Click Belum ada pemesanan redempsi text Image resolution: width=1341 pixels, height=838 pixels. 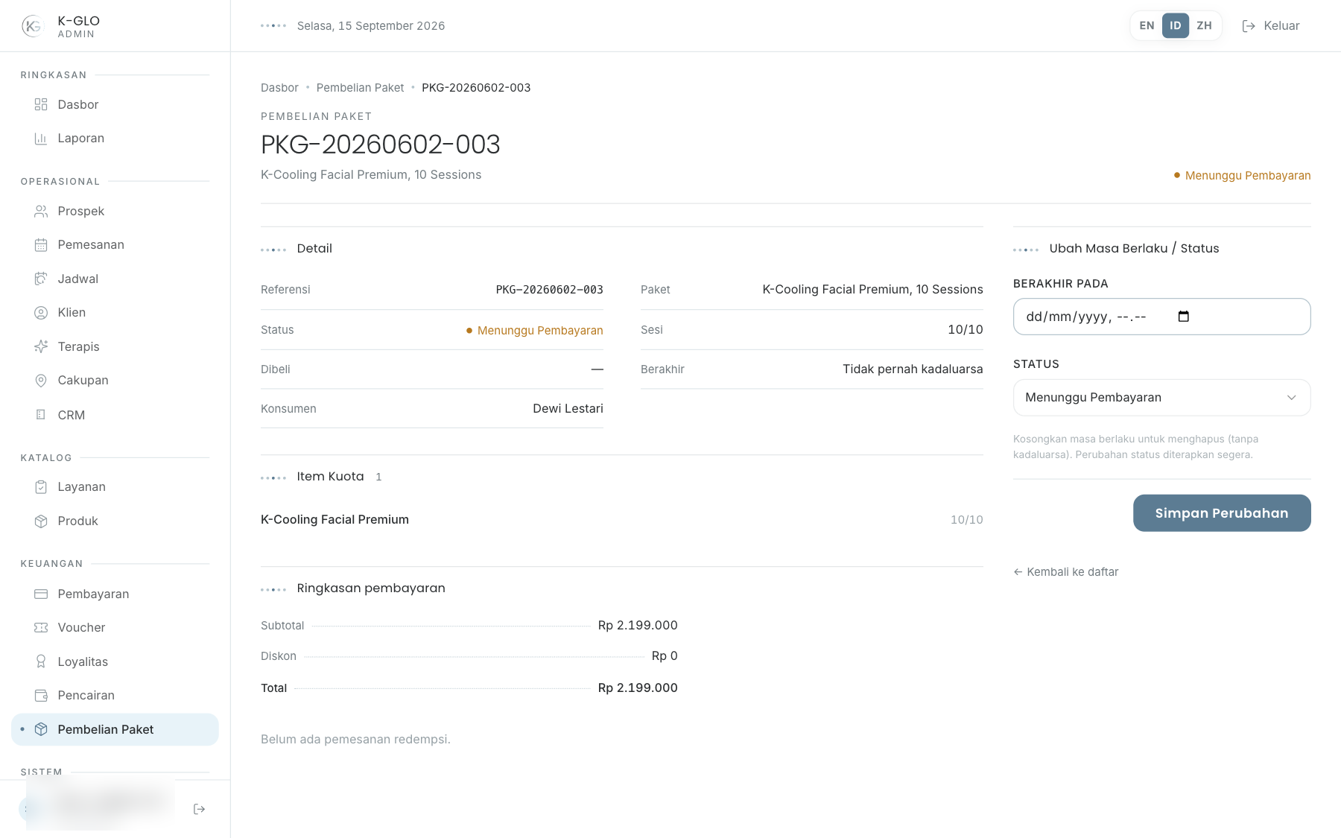click(x=355, y=740)
